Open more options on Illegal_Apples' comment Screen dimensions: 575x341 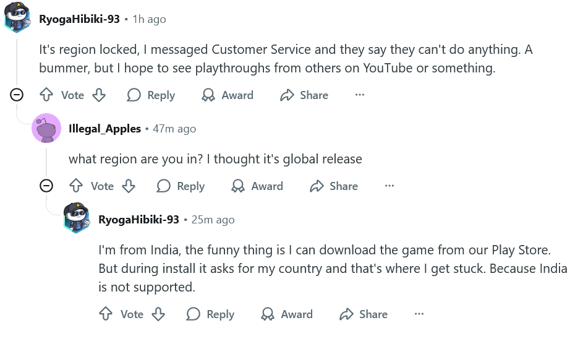[390, 186]
